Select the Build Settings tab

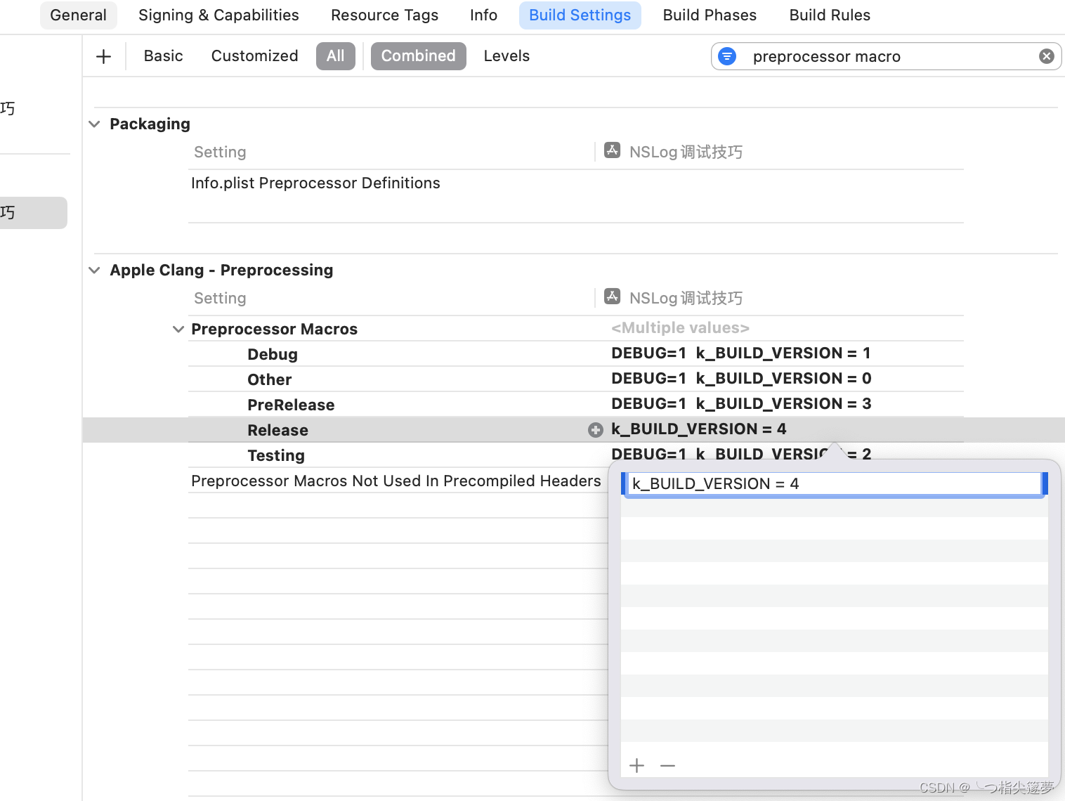[580, 15]
